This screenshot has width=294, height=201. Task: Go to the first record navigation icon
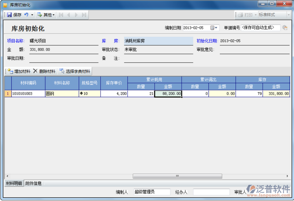click(61, 15)
